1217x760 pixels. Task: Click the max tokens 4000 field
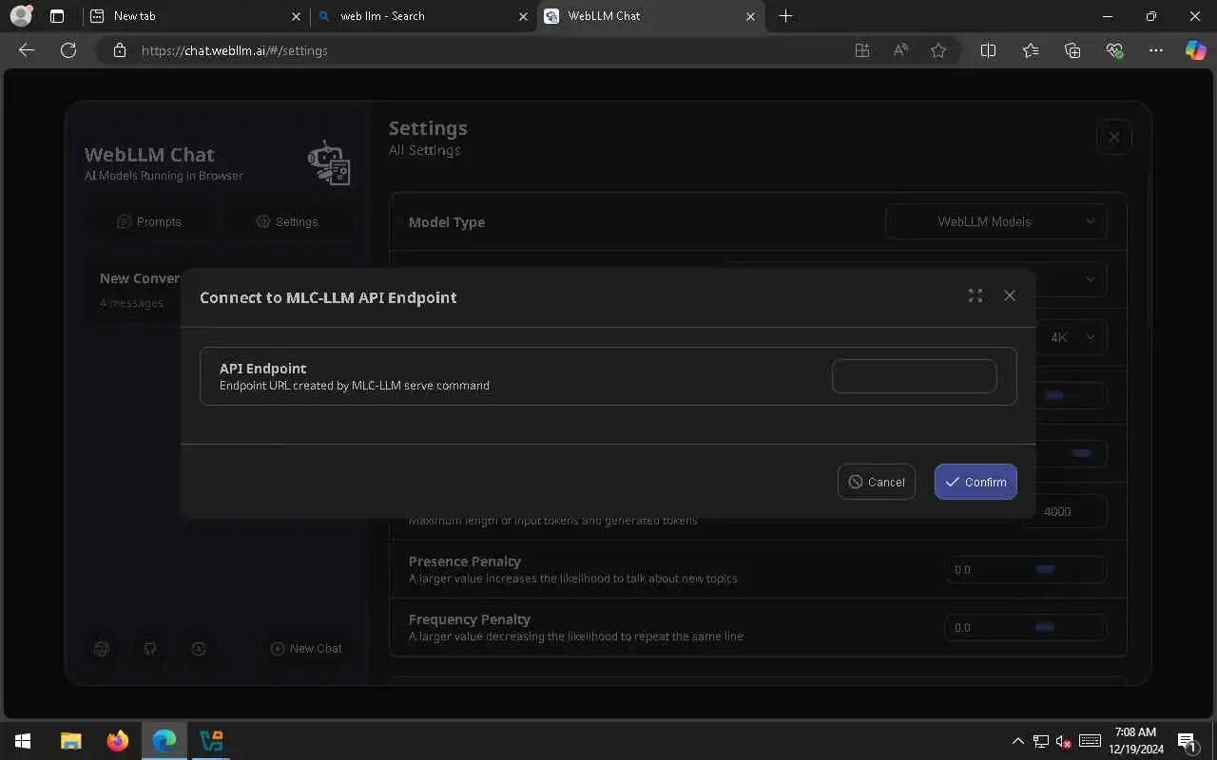point(1065,511)
